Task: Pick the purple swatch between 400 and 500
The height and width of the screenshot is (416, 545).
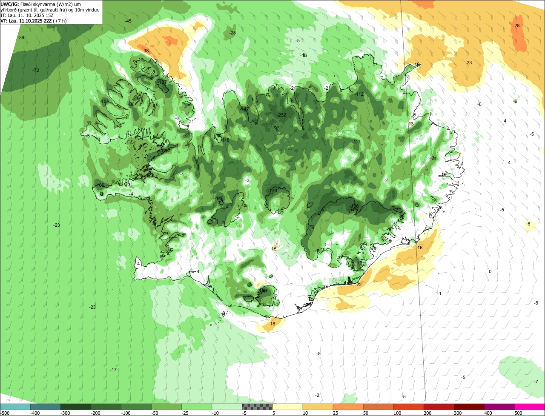Action: pos(499,407)
